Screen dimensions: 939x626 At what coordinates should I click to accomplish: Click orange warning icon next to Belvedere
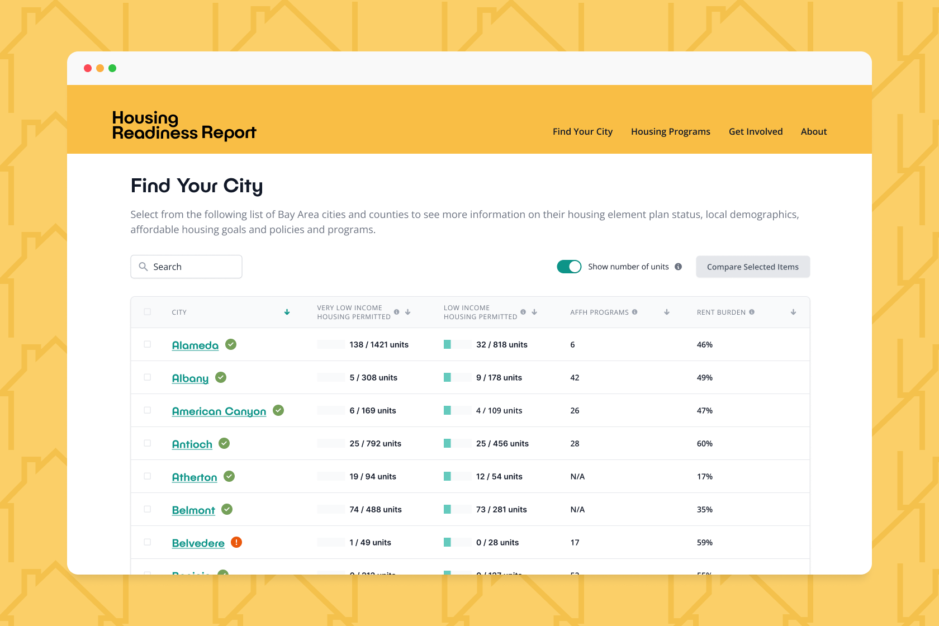[x=236, y=542]
